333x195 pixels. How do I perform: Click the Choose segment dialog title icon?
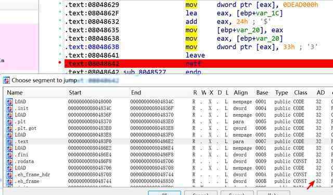pos(6,80)
